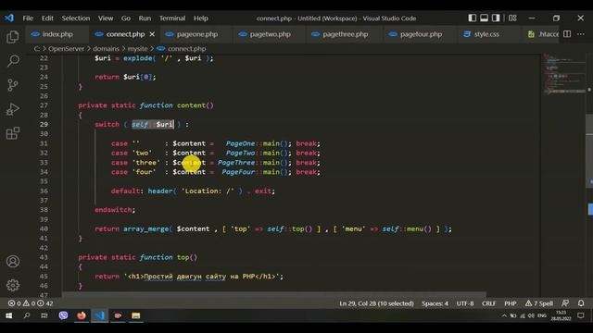Open Task View on the taskbar
Viewport: 593px width, 333px height.
point(44,315)
